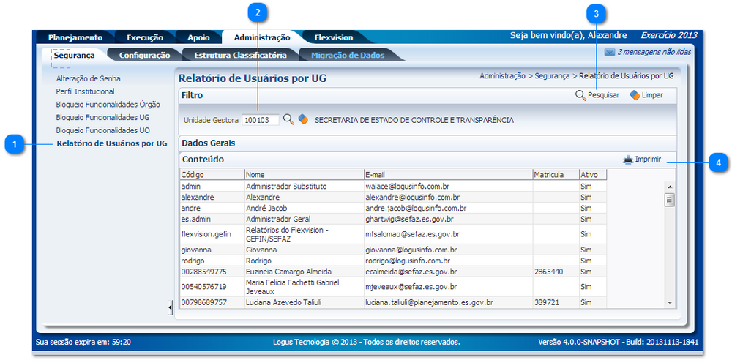Open the unread messages envelope icon

coord(609,52)
